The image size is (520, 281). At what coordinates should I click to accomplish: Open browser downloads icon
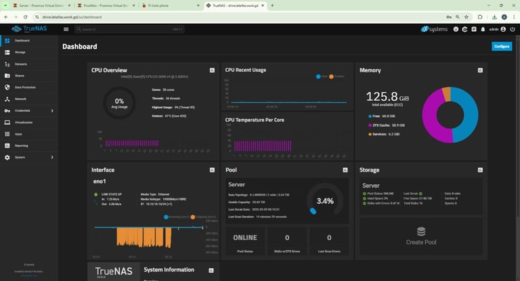(x=494, y=17)
